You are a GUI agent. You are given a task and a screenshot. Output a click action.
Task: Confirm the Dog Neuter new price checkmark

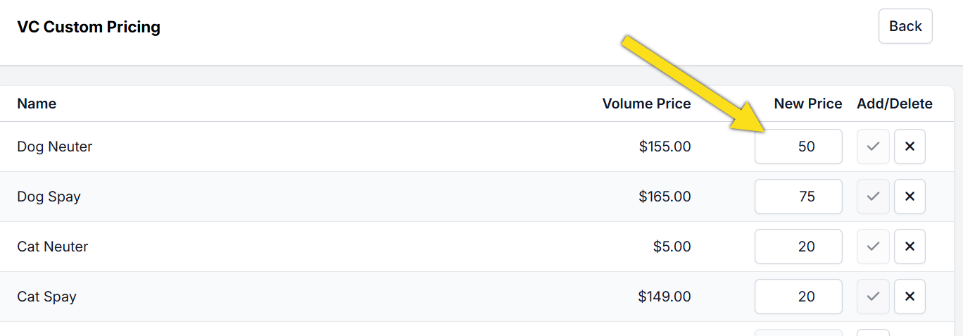pyautogui.click(x=873, y=147)
